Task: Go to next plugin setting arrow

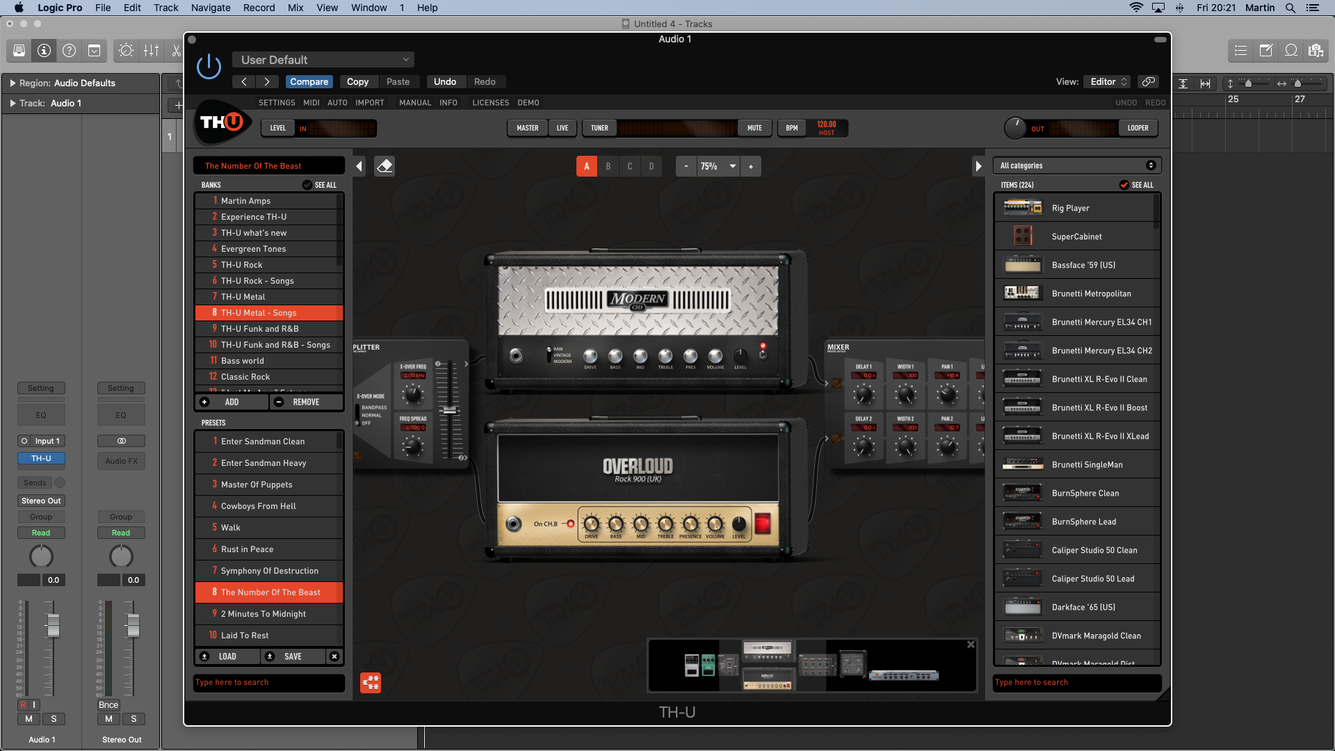Action: coord(267,81)
